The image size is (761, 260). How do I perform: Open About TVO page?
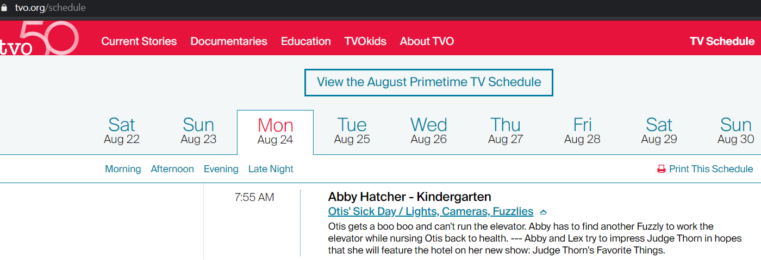427,41
